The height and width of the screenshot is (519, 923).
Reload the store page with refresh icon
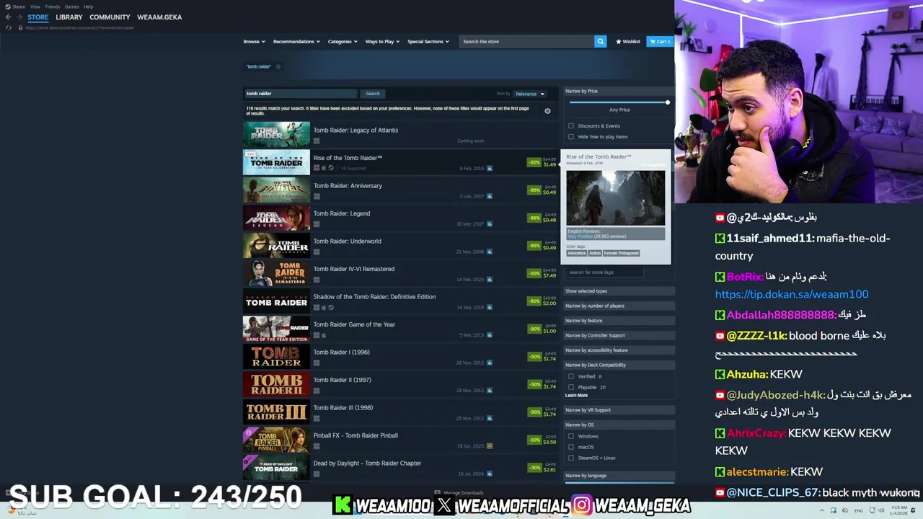click(x=9, y=27)
